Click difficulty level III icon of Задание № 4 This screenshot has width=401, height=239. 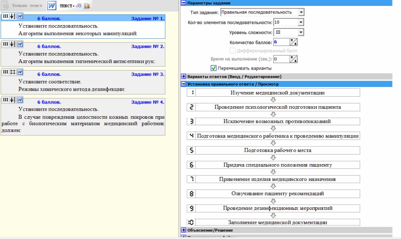(x=6, y=100)
